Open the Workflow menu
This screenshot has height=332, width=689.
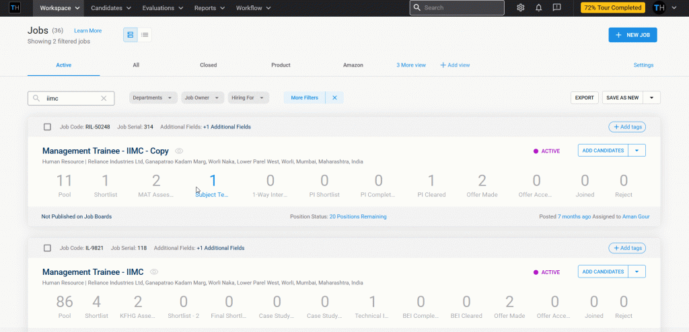pos(253,8)
